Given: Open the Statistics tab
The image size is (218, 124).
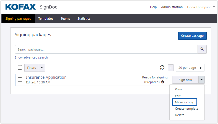Looking at the screenshot, I should pos(84,19).
